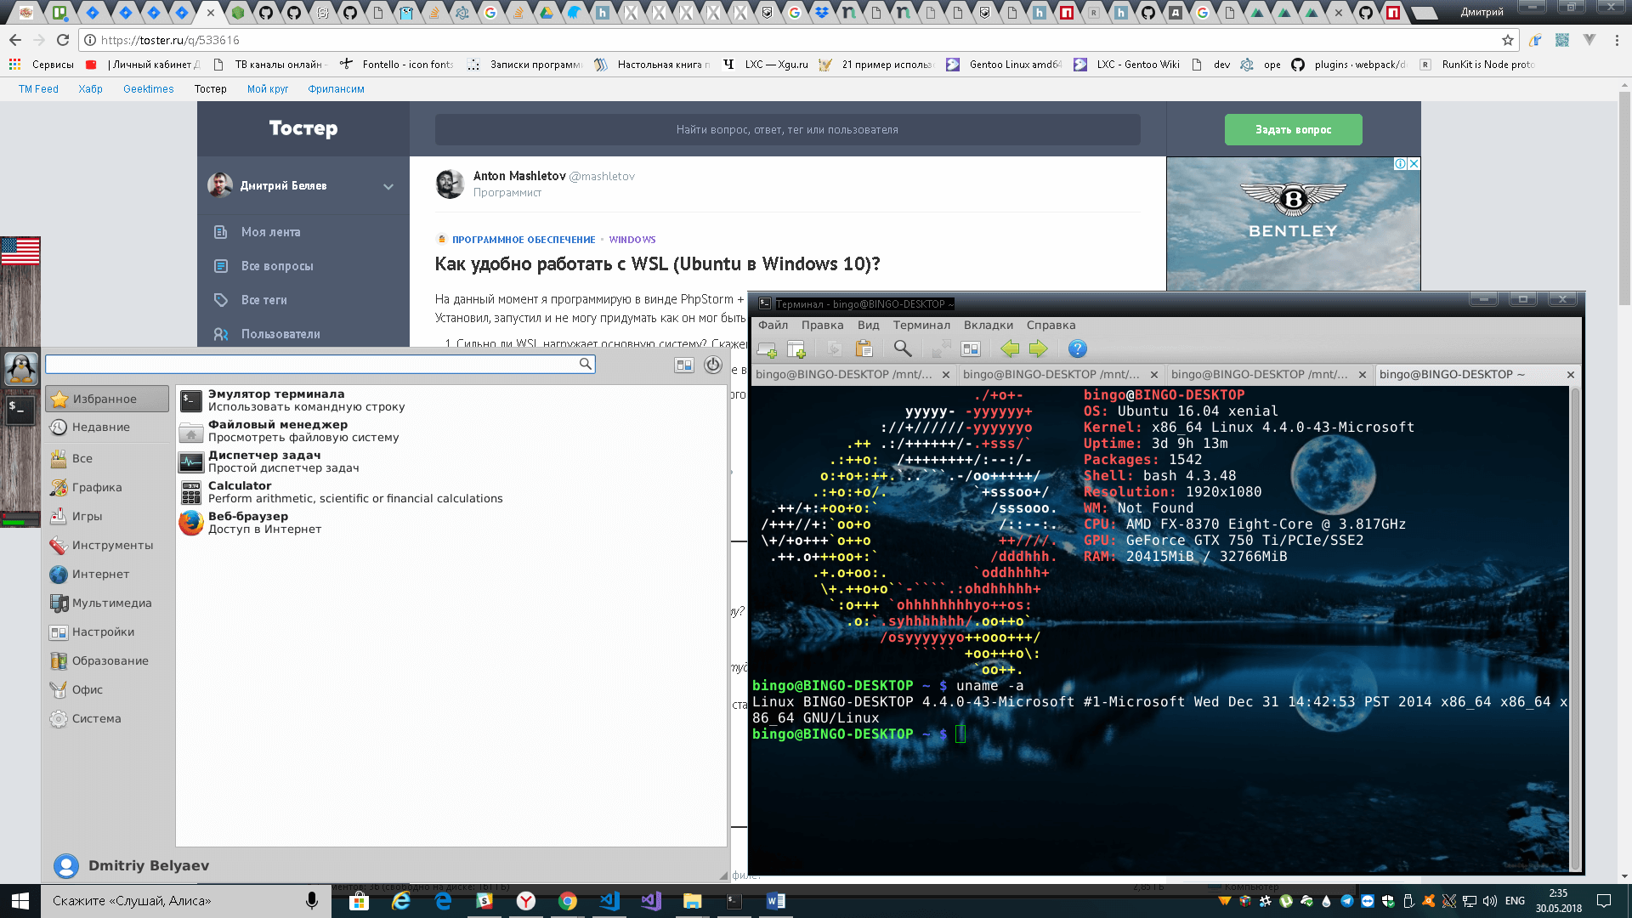Viewport: 1632px width, 918px height.
Task: Click the Задать вопрос button
Action: (x=1293, y=130)
